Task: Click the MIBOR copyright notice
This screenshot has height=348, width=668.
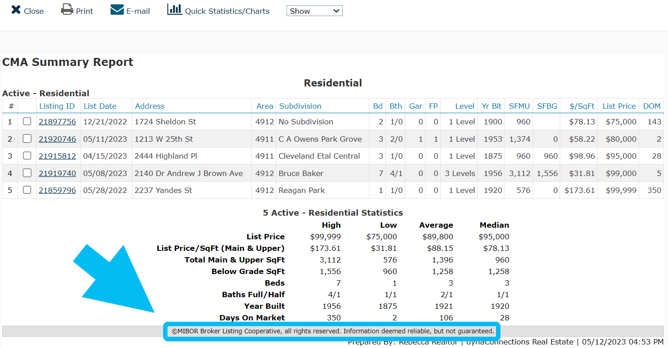Action: point(333,331)
